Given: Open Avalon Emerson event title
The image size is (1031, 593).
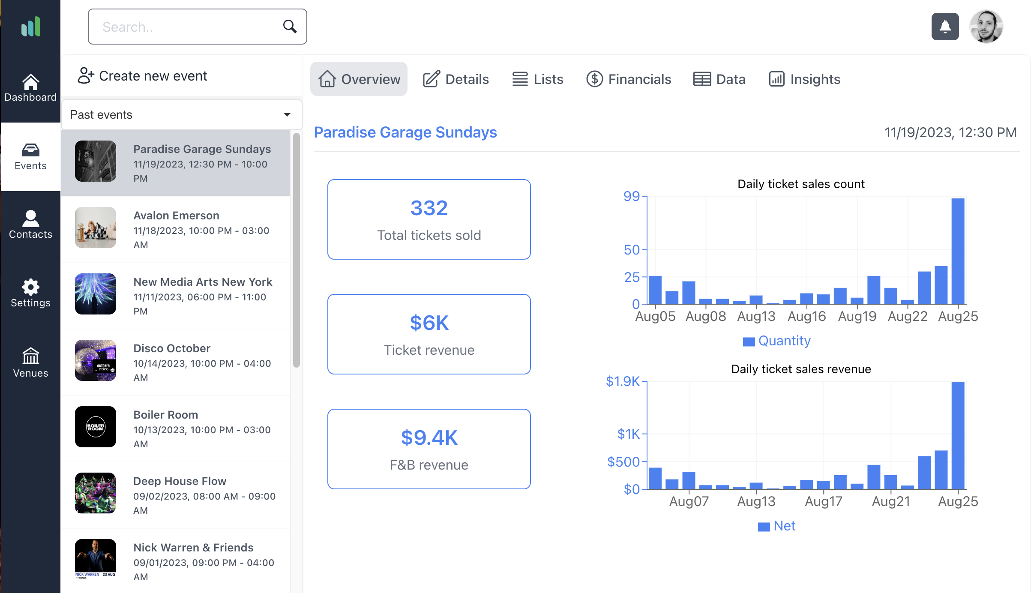Looking at the screenshot, I should click(176, 215).
